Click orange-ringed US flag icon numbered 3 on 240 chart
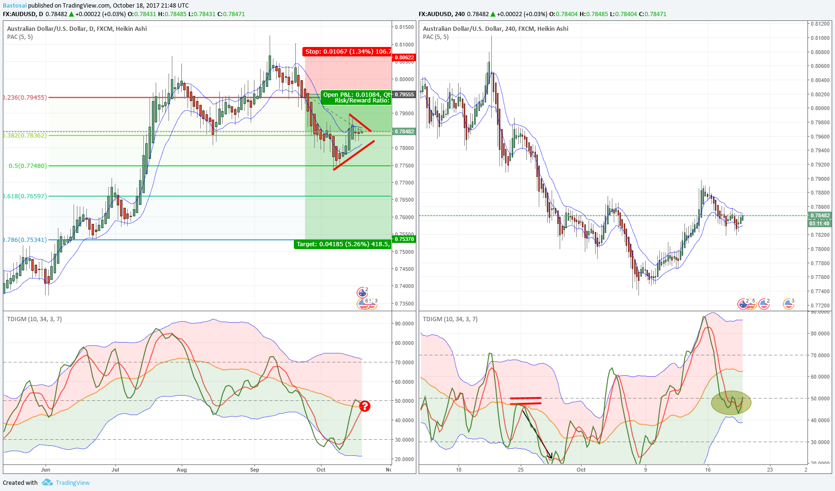The height and width of the screenshot is (491, 835). pos(788,304)
